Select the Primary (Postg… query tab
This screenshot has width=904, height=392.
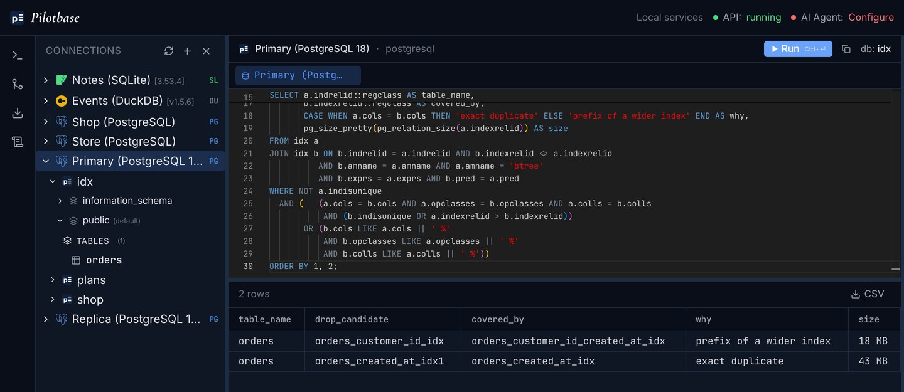point(298,75)
